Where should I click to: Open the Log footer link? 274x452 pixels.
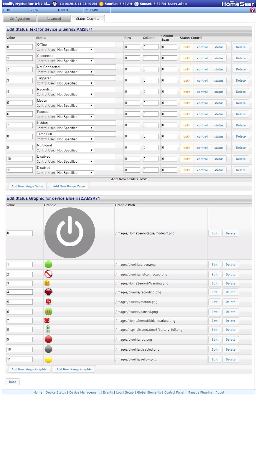coord(119,392)
